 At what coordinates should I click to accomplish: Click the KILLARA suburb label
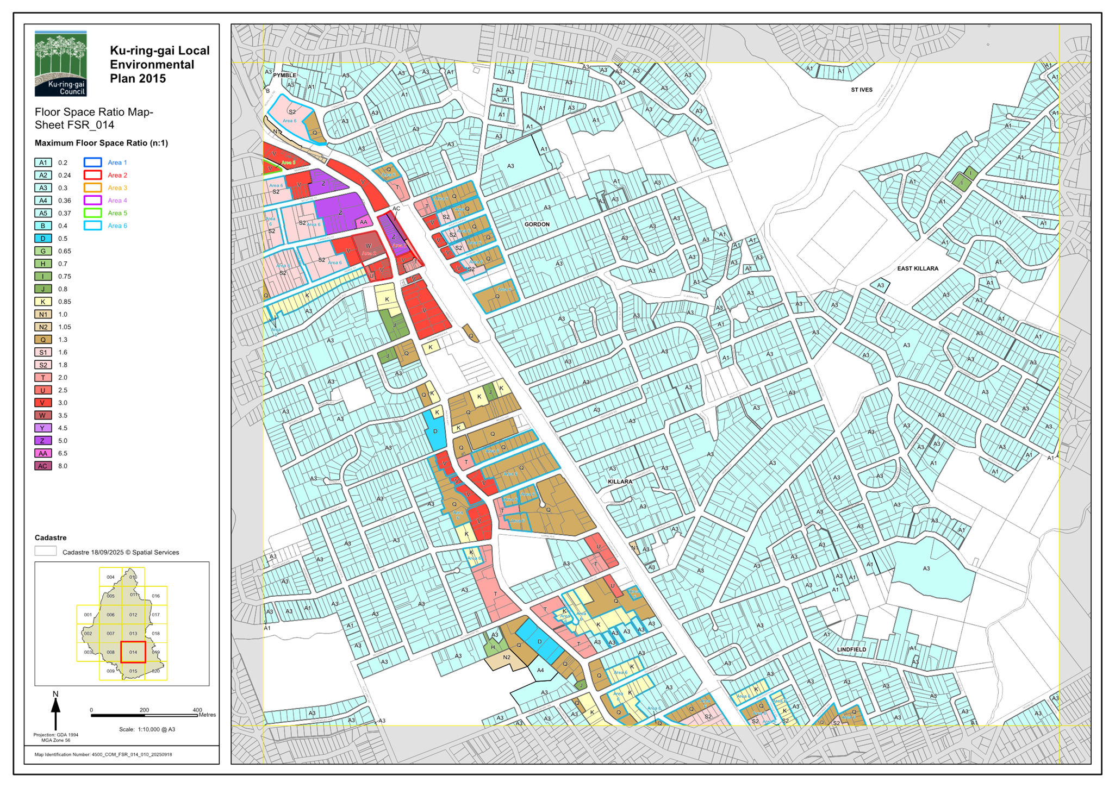pyautogui.click(x=620, y=482)
